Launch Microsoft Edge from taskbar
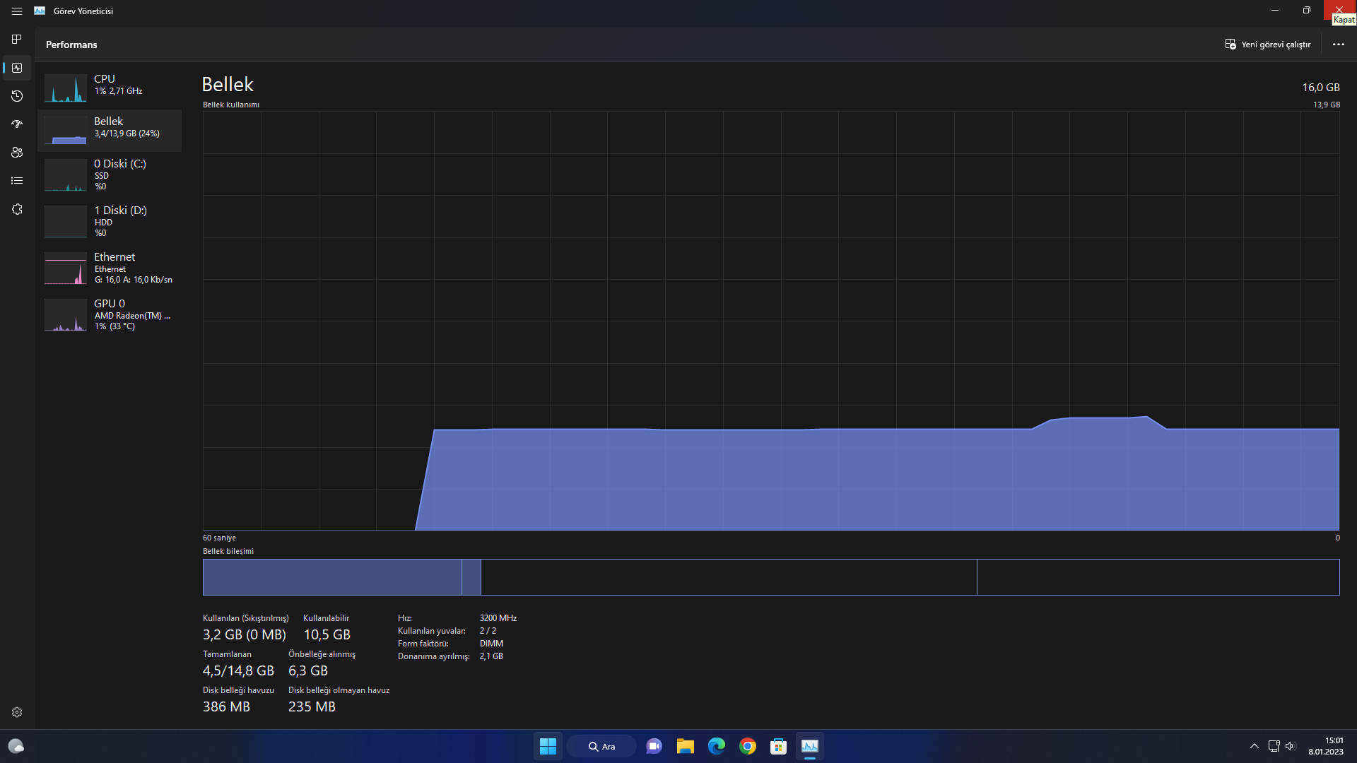 717,746
